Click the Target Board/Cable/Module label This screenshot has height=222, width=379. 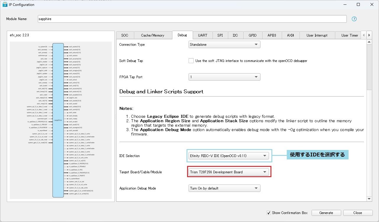click(x=140, y=172)
